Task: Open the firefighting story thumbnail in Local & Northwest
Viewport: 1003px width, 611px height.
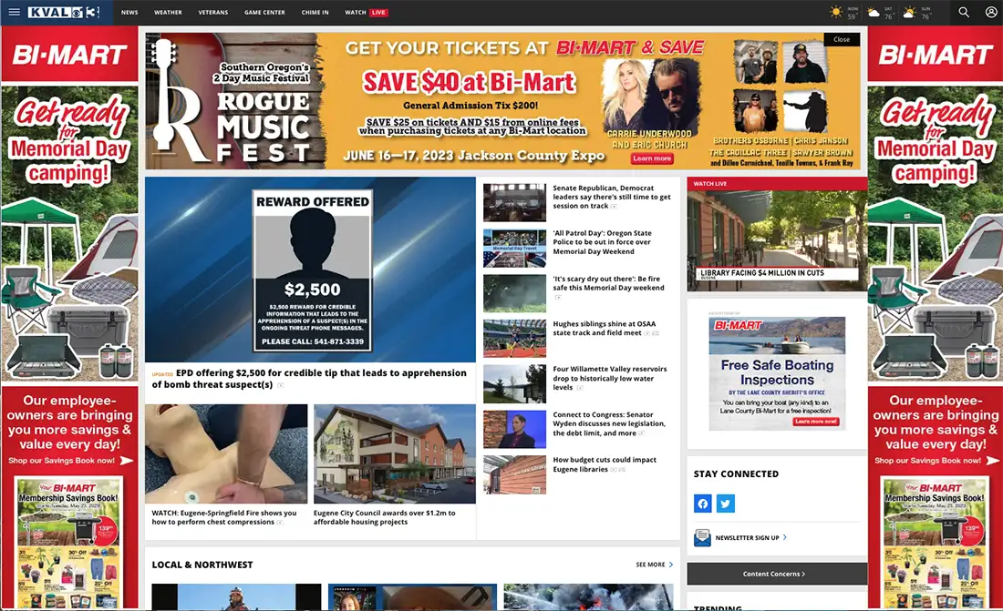Action: pos(588,596)
